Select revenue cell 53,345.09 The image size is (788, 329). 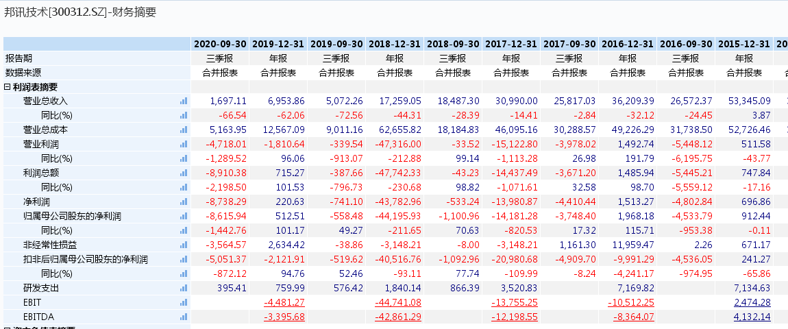tap(744, 101)
